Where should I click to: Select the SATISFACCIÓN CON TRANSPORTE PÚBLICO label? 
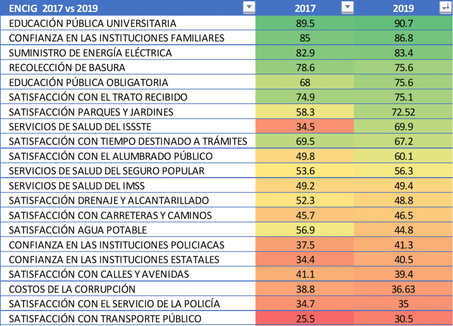coord(105,318)
